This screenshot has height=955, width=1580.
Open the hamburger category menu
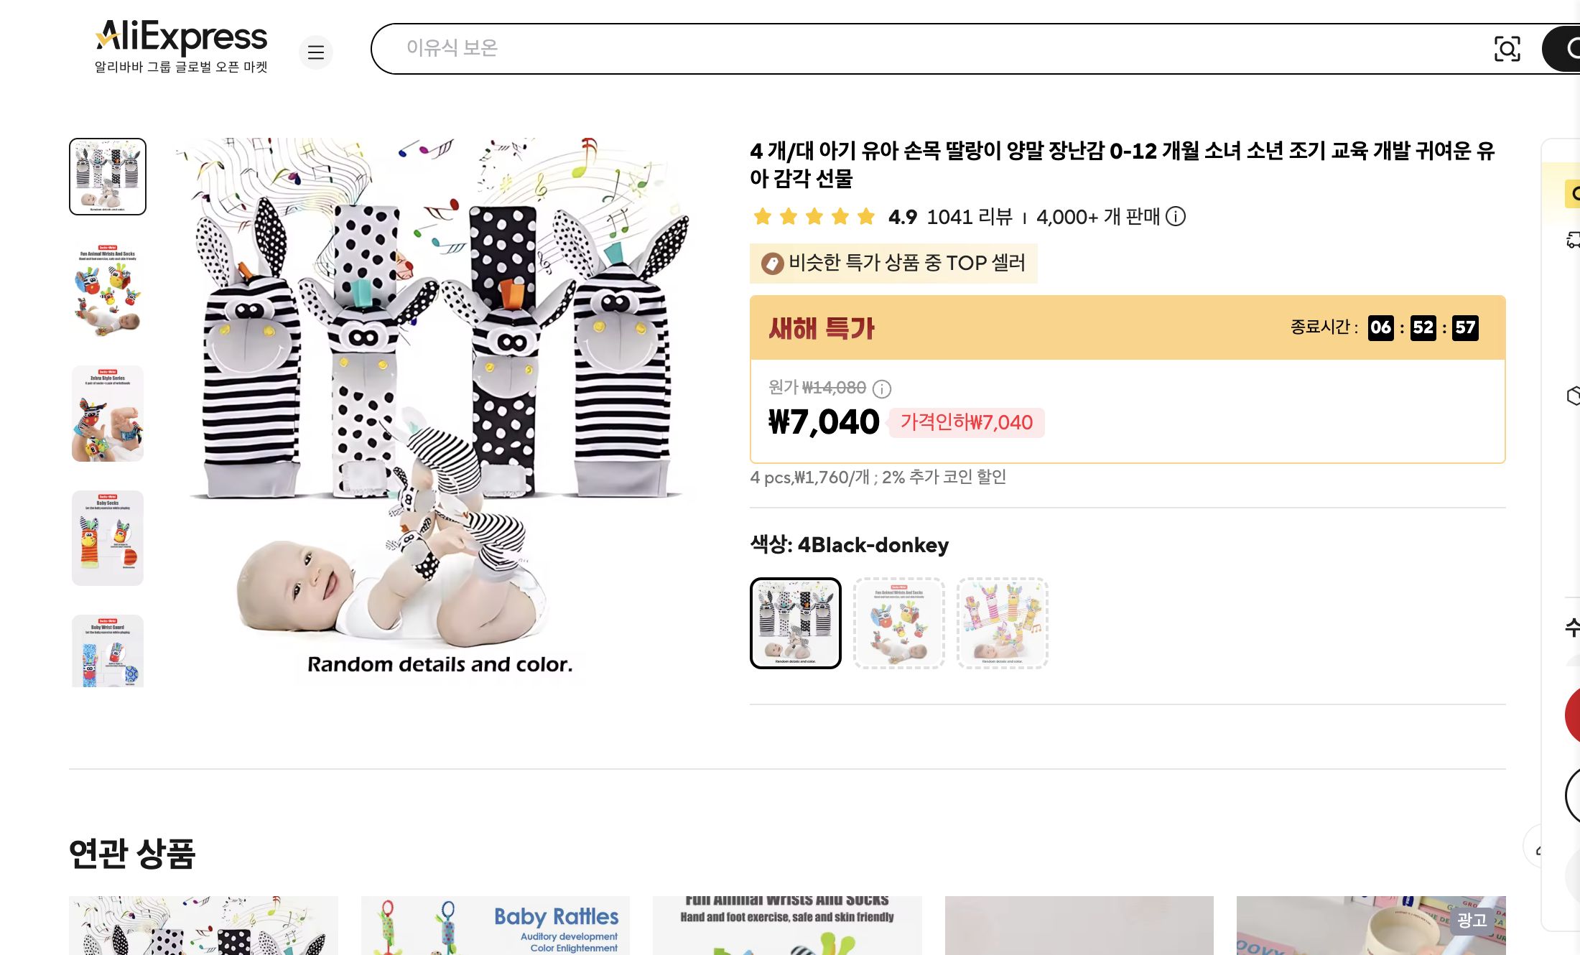(316, 52)
